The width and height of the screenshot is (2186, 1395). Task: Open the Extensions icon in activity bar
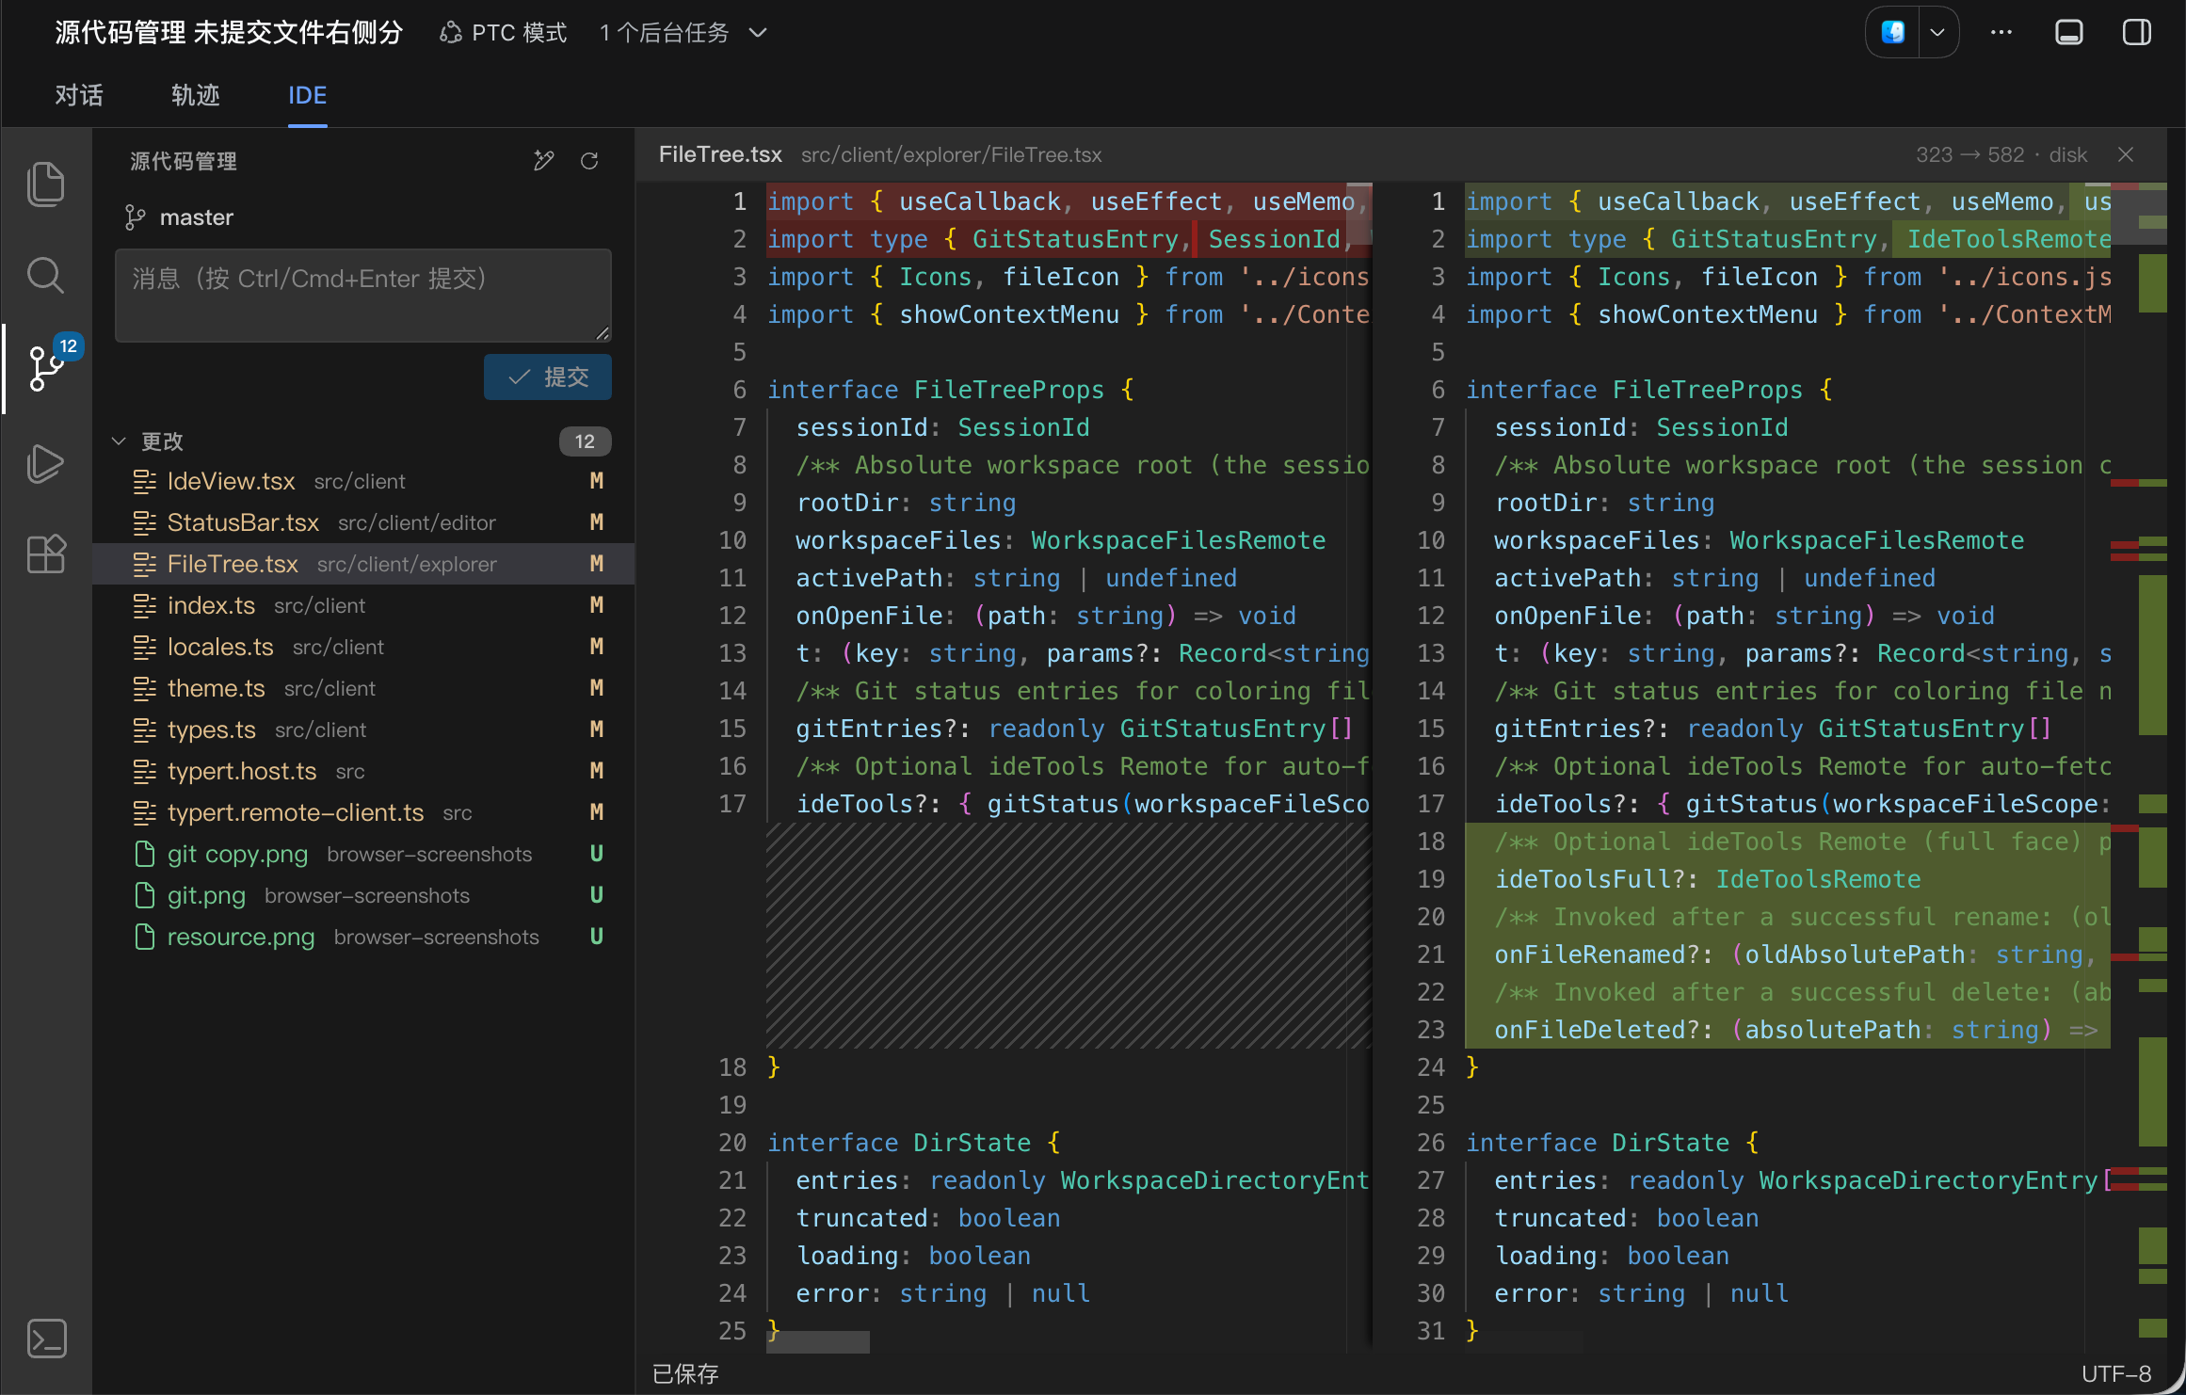46,554
